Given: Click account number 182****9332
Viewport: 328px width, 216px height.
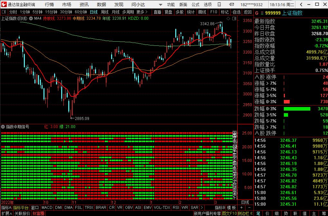Looking at the screenshot, I should click(x=251, y=5).
